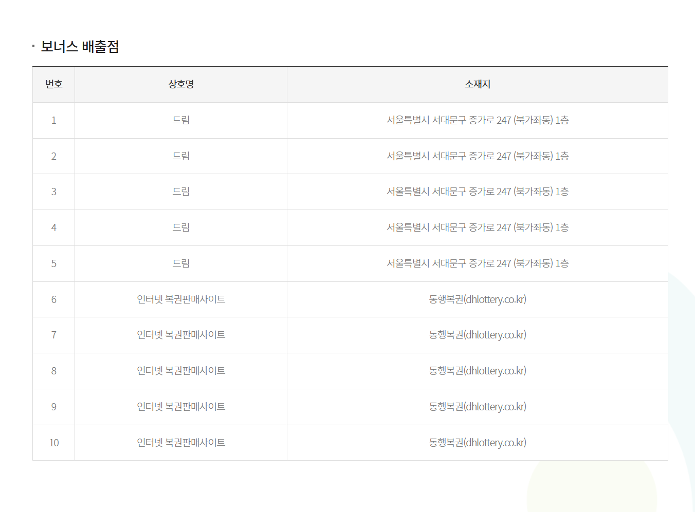
Task: Select row number 5 cell
Action: (53, 263)
